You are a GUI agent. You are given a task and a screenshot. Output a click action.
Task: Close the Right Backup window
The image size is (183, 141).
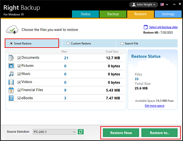[180, 4]
